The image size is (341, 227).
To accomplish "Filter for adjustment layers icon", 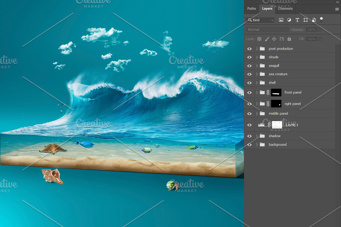I will click(x=289, y=20).
